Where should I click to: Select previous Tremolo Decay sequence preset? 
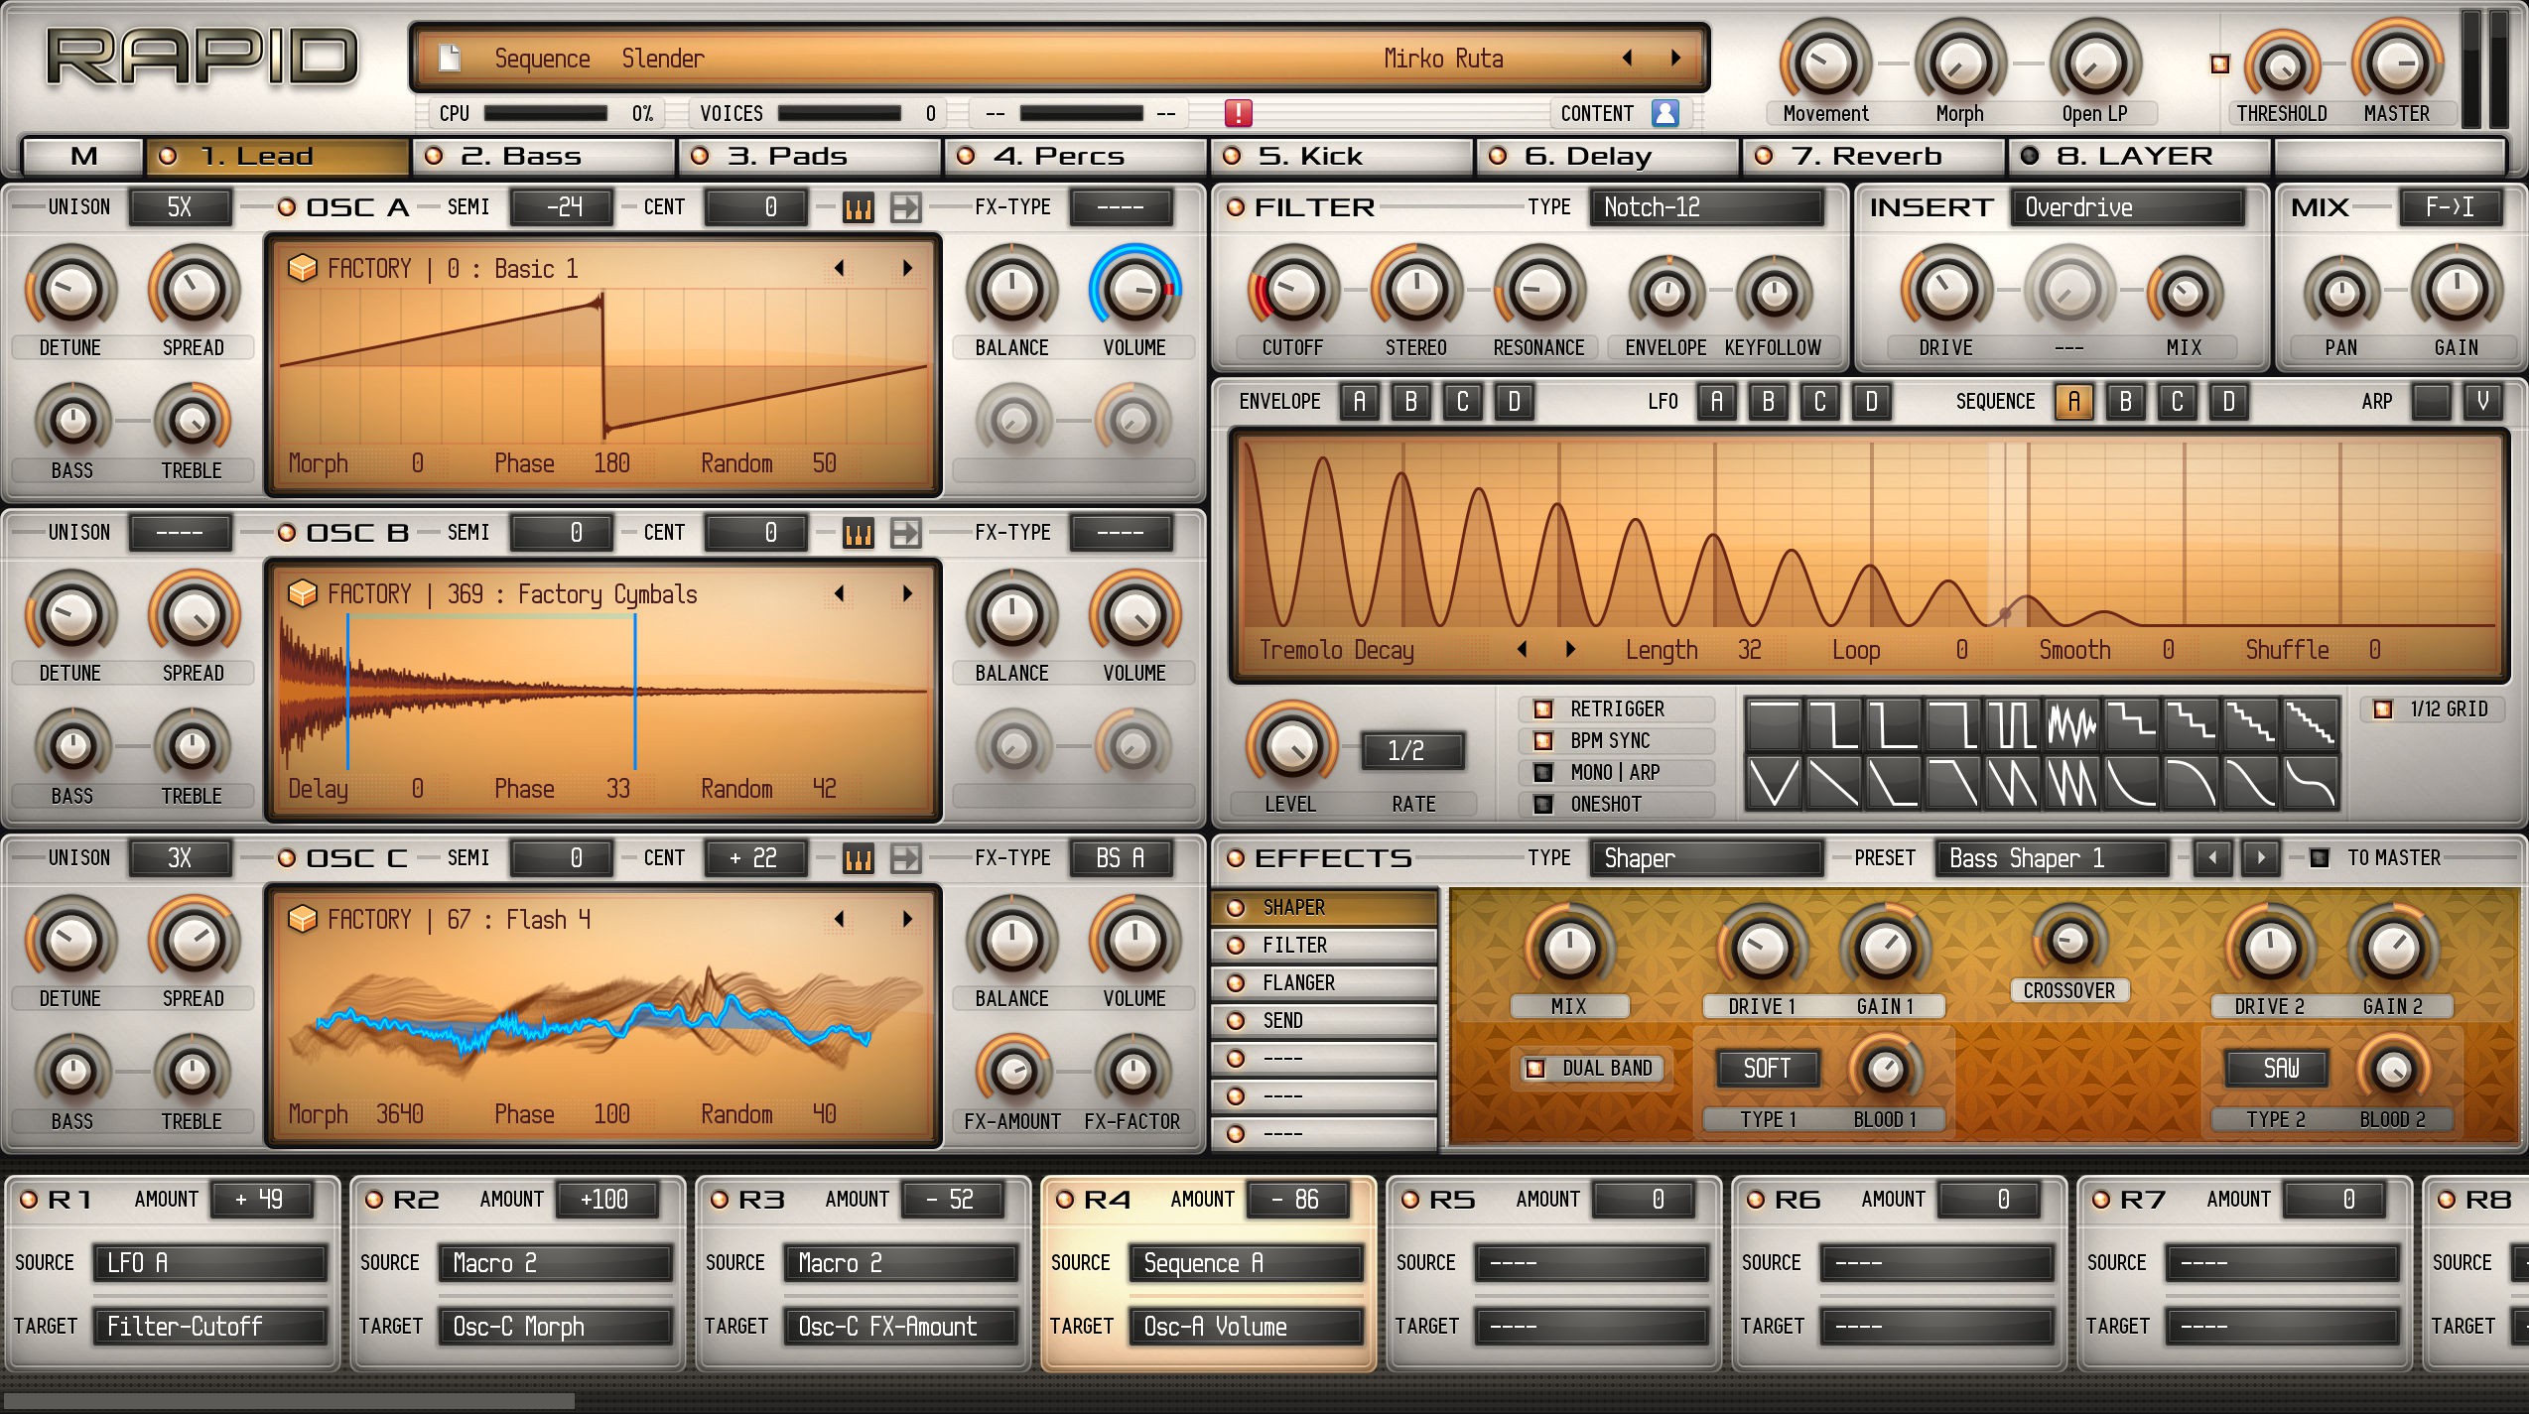point(1523,649)
